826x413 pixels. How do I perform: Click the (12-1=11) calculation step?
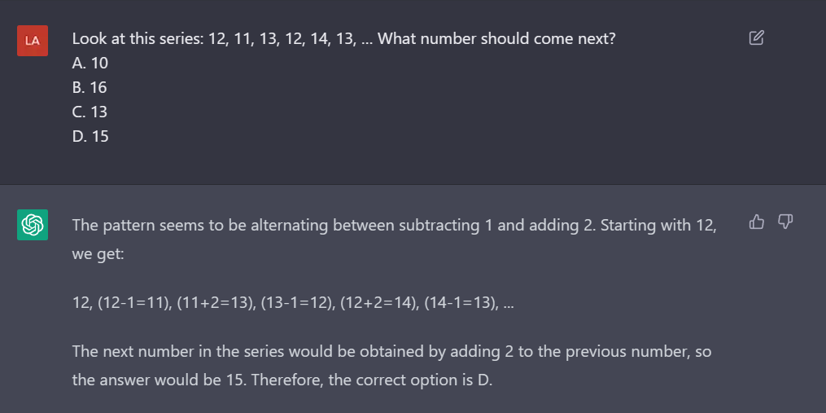point(133,303)
